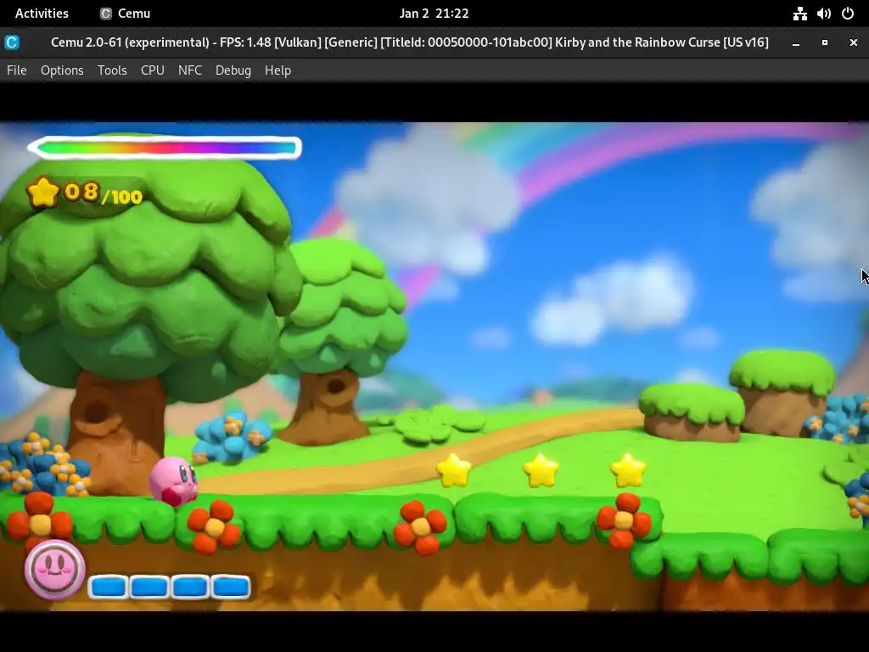Click the middle yellow star on the path
The image size is (869, 652).
541,470
